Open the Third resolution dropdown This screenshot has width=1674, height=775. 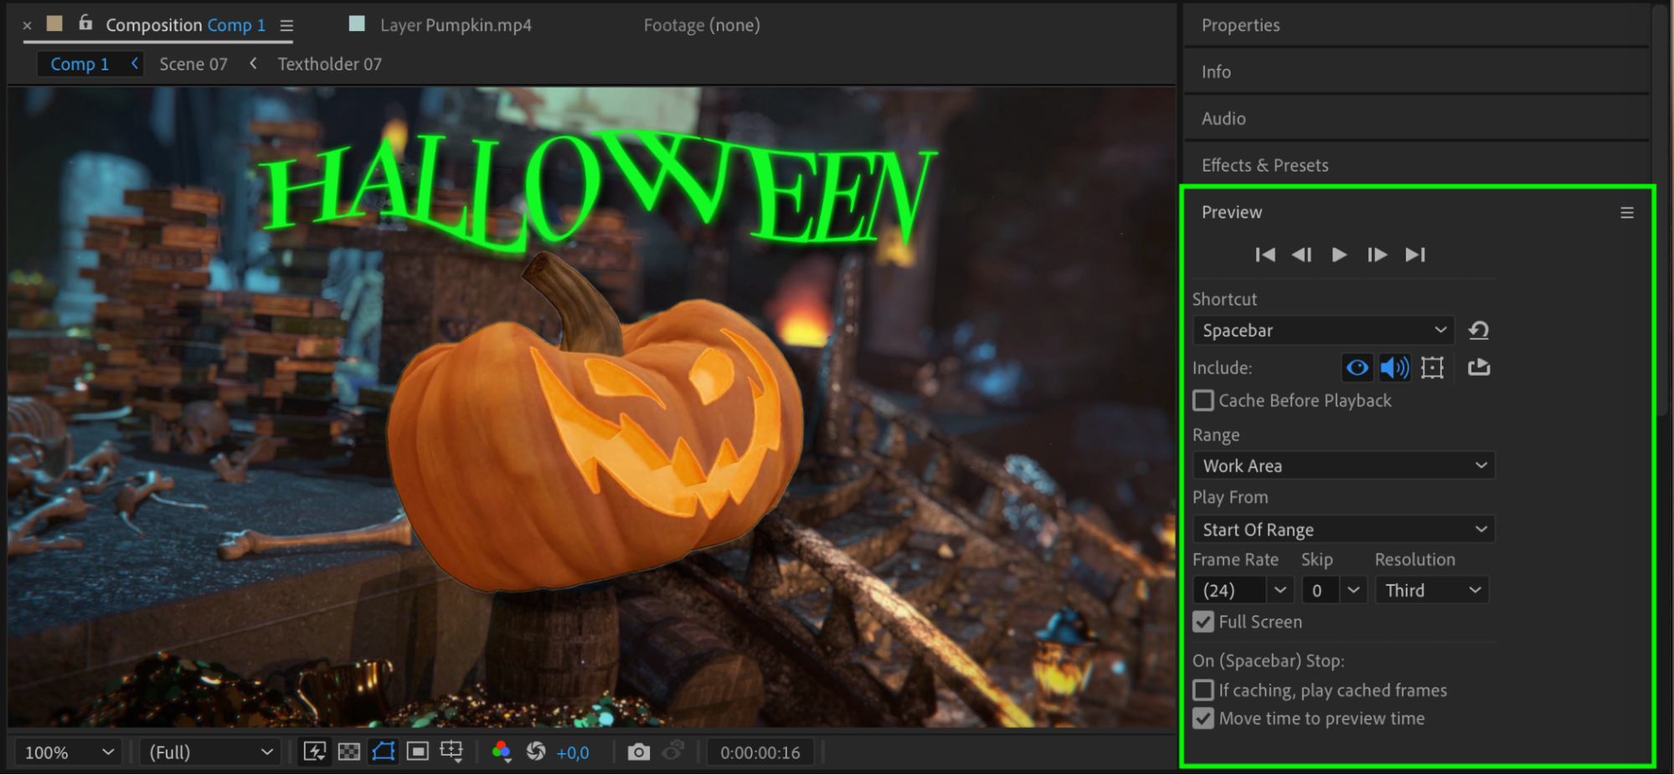pyautogui.click(x=1432, y=590)
